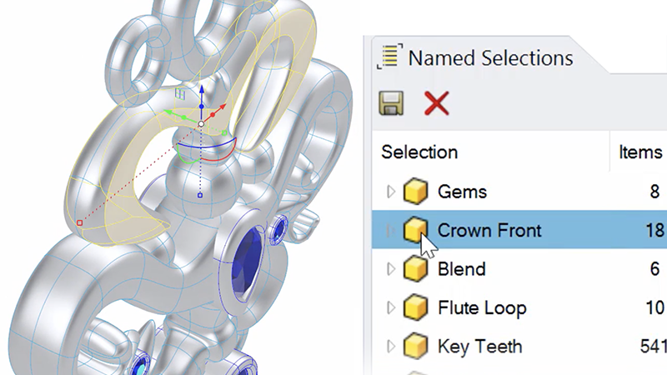Select the Crown Front row label
Image resolution: width=667 pixels, height=375 pixels.
pos(489,231)
